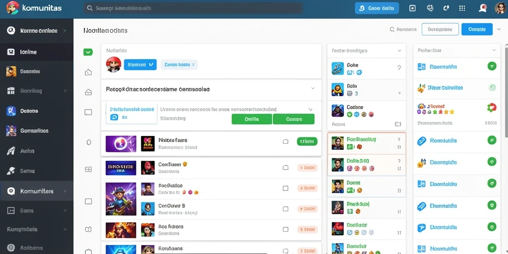Open the purple circle-logo game thumbnail

(x=121, y=144)
